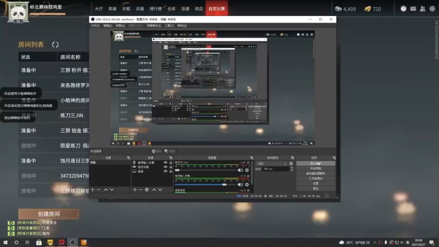Mute the 麦克风/Aux speaker icon
439x247 pixels.
240,170
